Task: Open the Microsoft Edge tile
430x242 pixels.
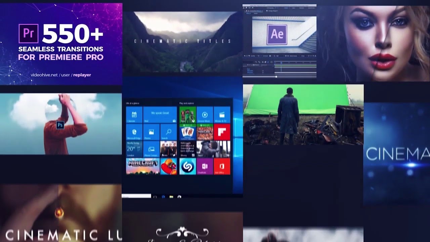Action: (134, 132)
